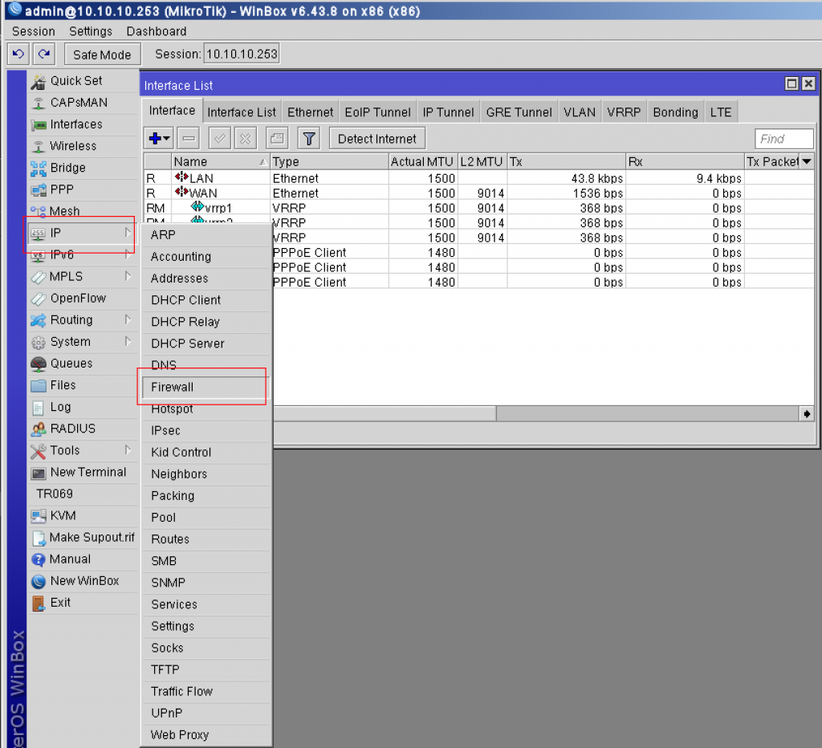Click the Find input field
Viewport: 822px width, 748px height.
point(784,139)
